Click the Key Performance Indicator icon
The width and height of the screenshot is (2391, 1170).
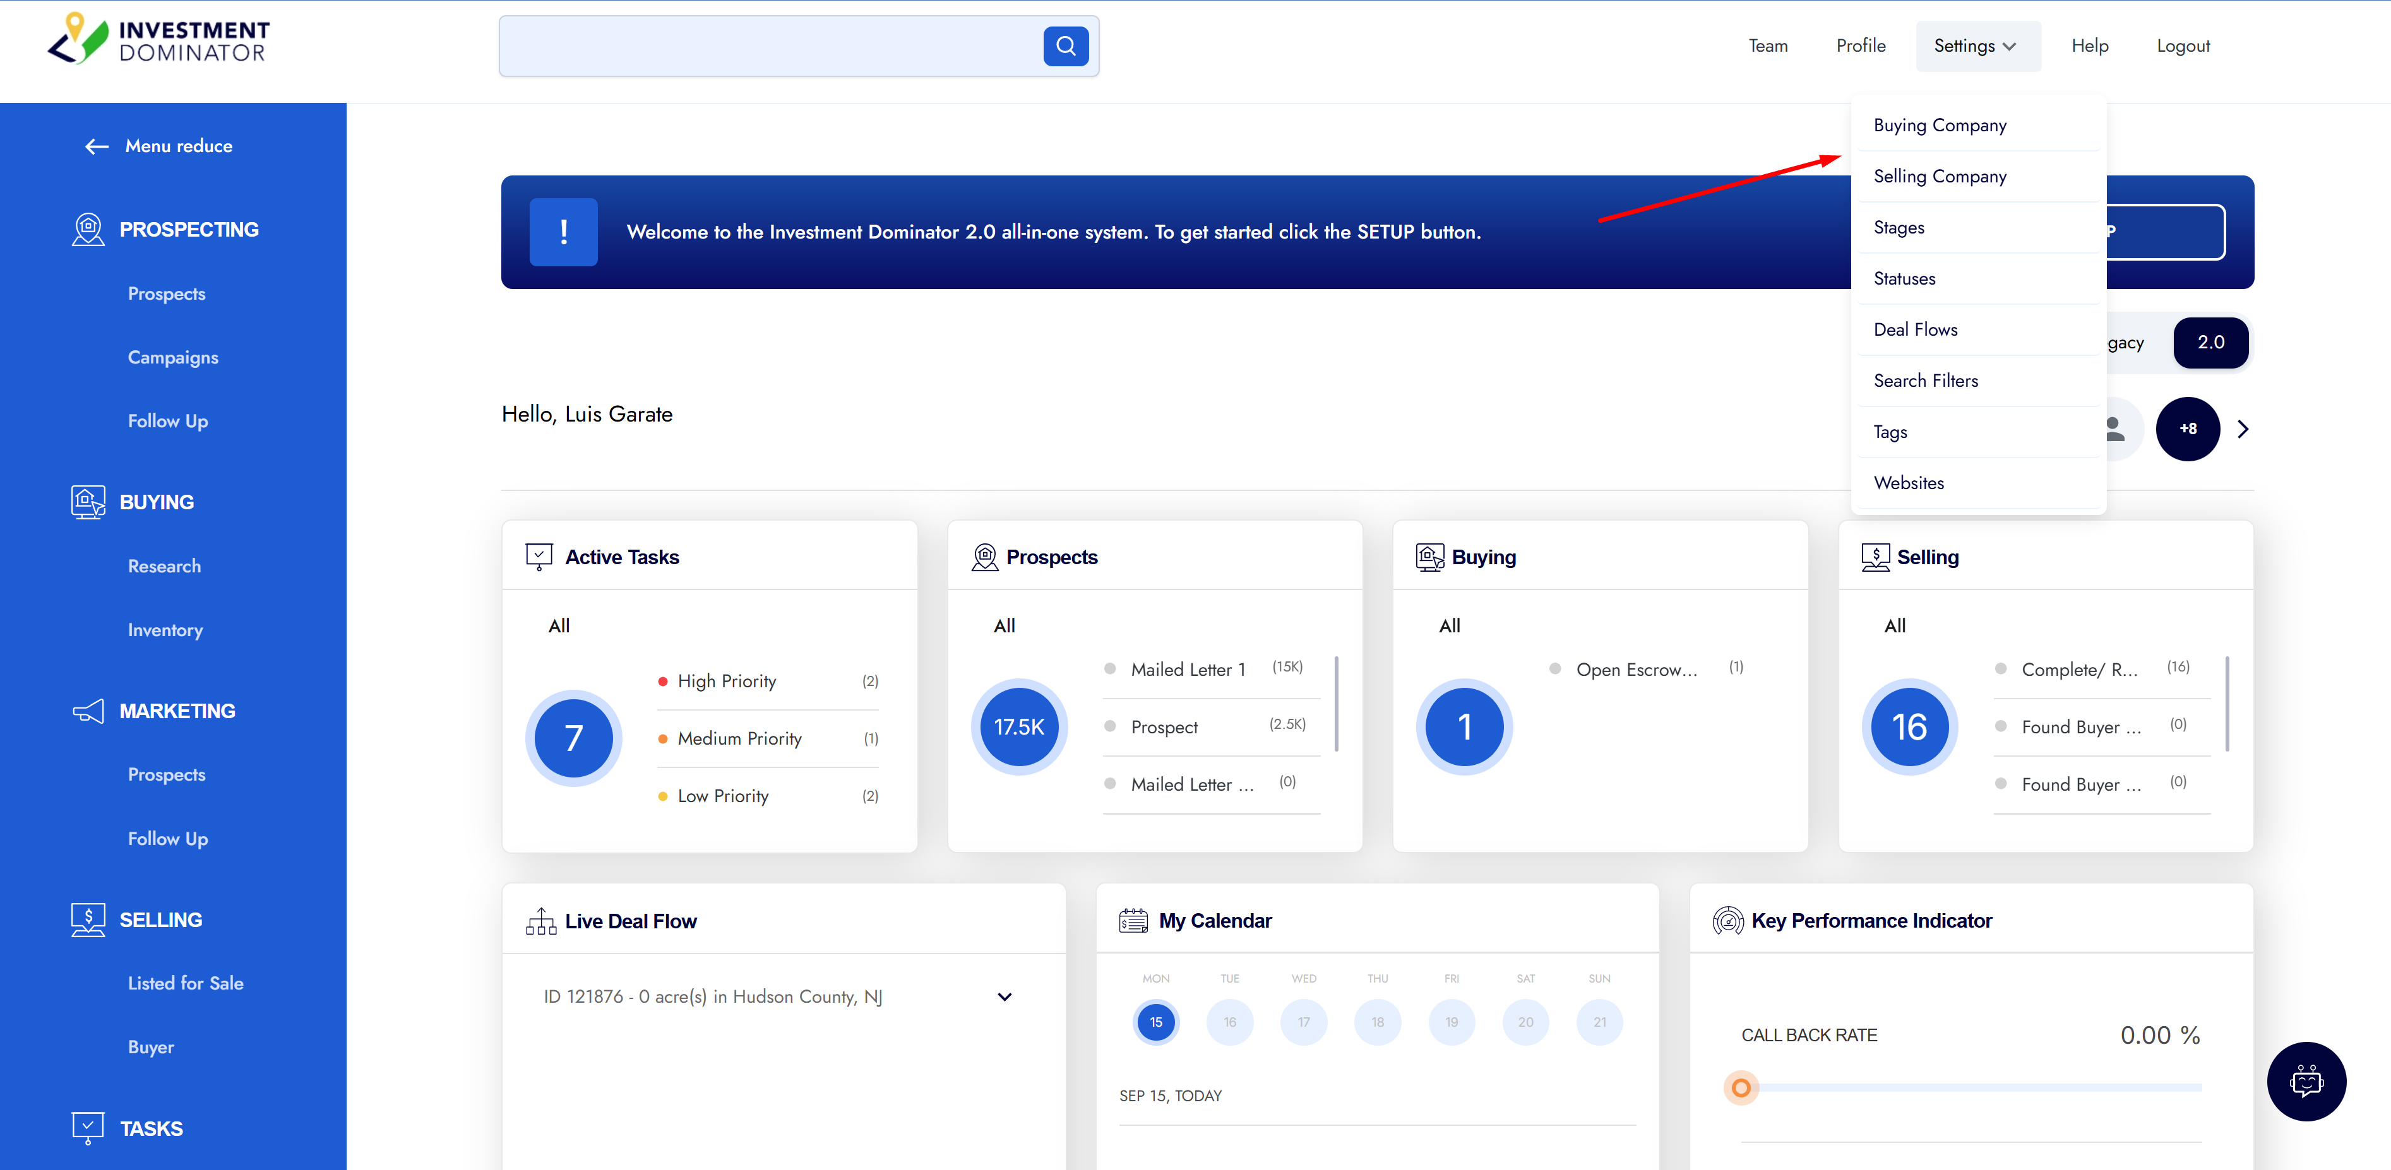coord(1727,920)
